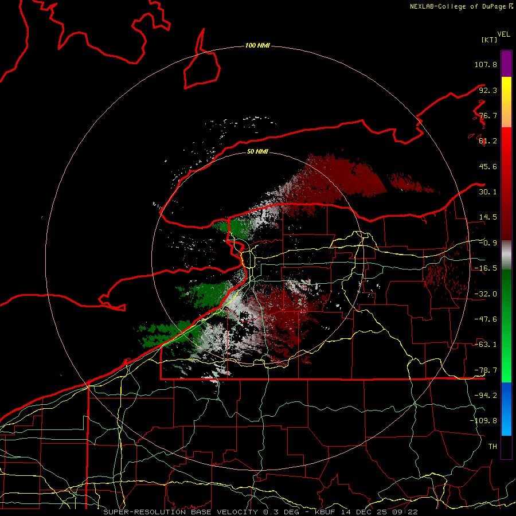This screenshot has width=516, height=516.
Task: Click the -0.9 velocity scale value
Action: point(488,243)
